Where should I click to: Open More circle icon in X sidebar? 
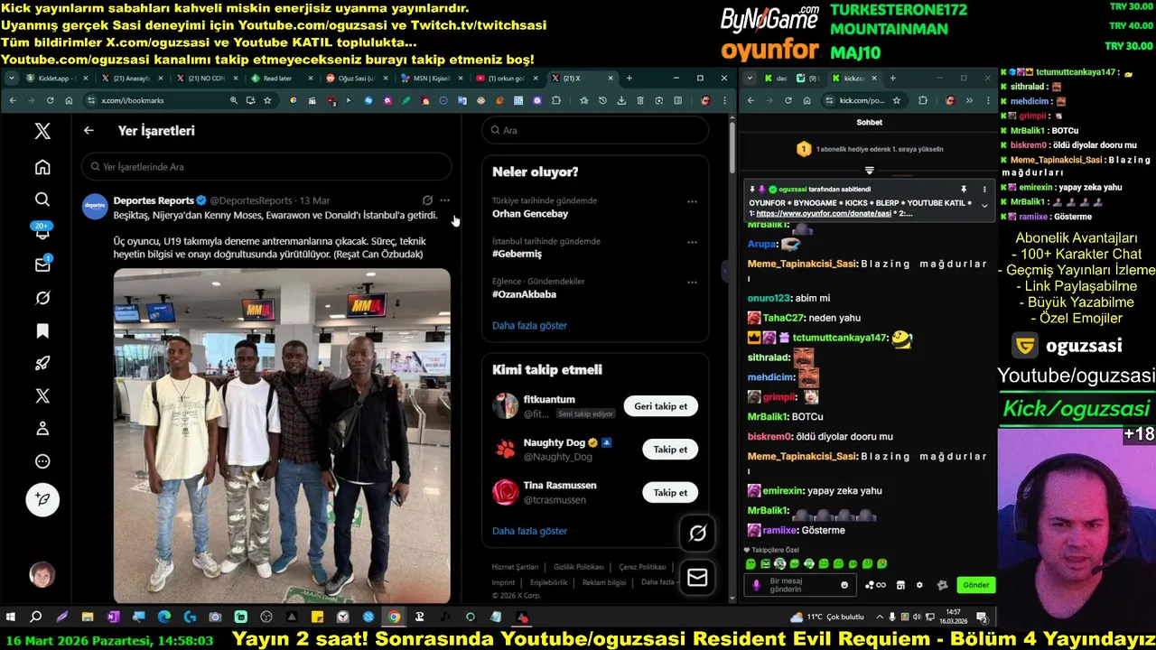(x=42, y=461)
